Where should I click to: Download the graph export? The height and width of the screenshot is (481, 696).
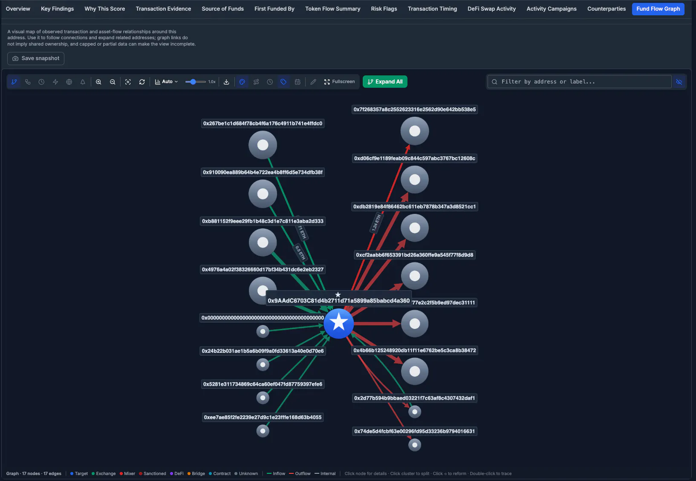pos(226,82)
